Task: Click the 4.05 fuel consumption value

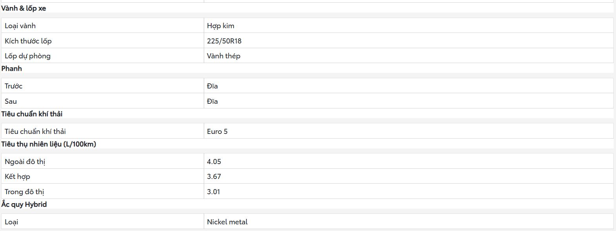Action: [214, 161]
